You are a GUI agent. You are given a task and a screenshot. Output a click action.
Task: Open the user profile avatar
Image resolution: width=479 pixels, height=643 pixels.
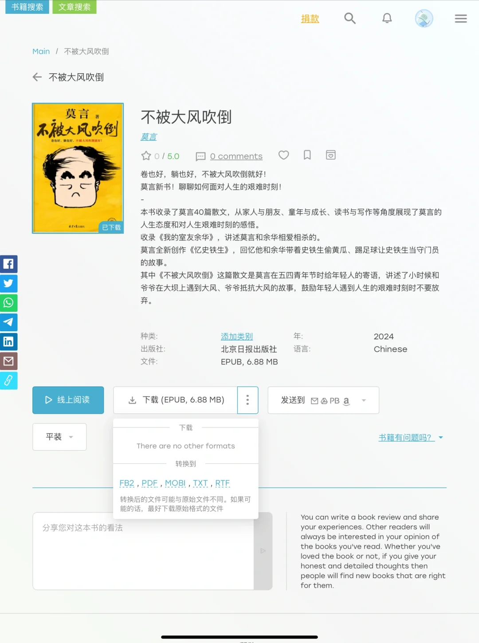click(424, 19)
